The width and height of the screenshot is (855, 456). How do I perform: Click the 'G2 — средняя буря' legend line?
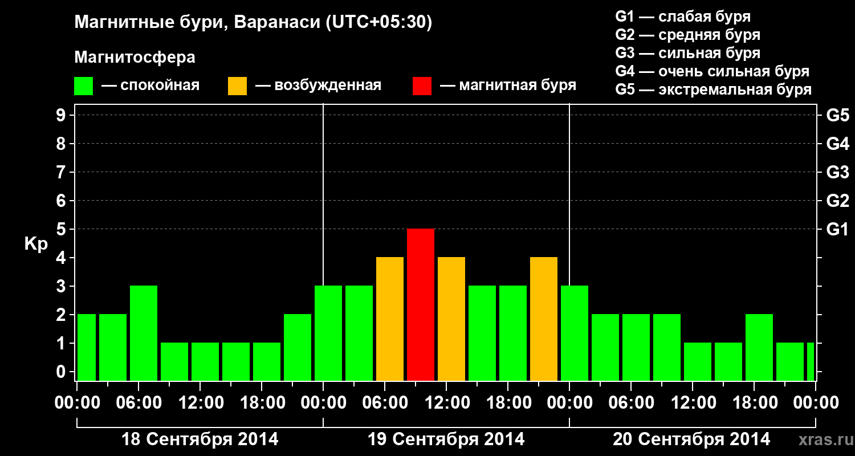coord(687,35)
